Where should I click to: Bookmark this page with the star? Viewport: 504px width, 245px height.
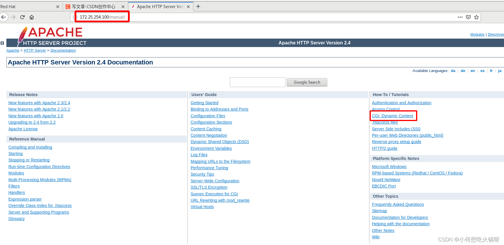pos(476,17)
